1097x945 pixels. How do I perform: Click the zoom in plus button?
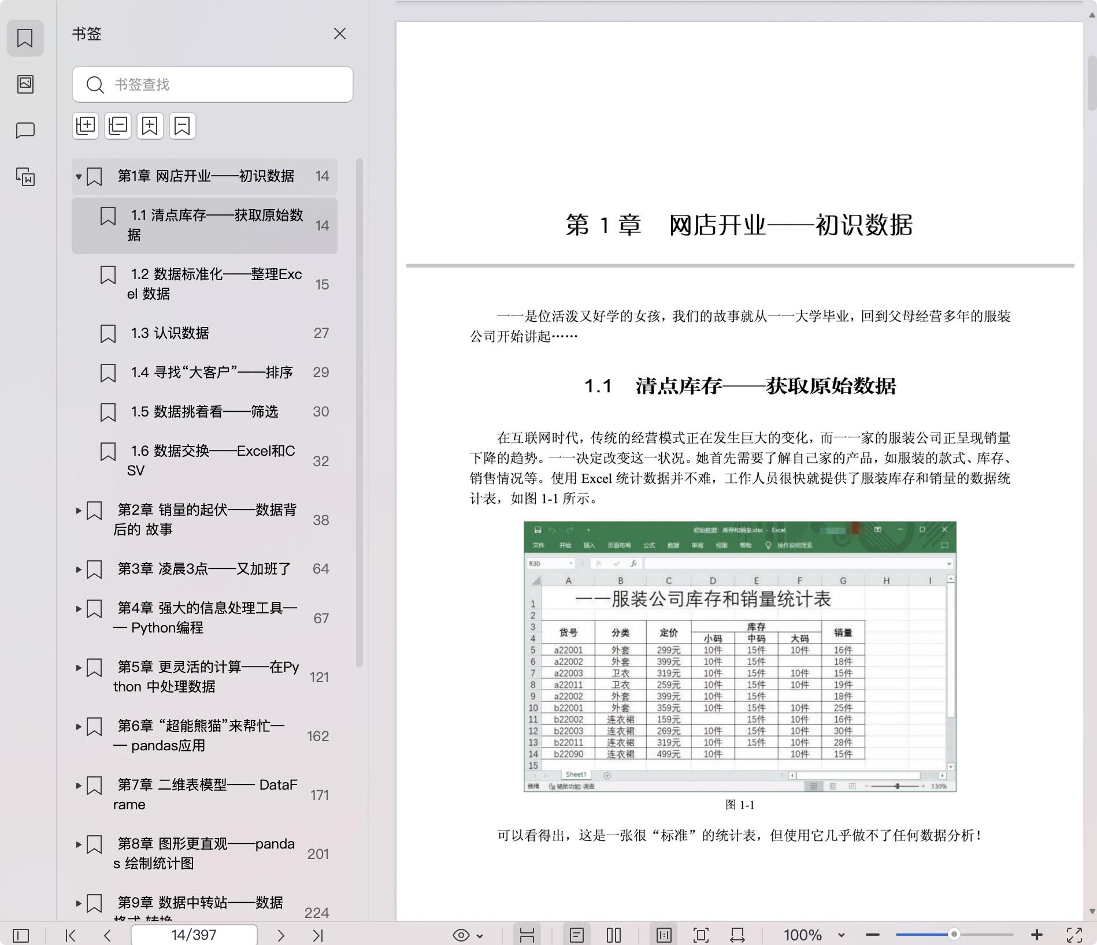pos(1037,935)
